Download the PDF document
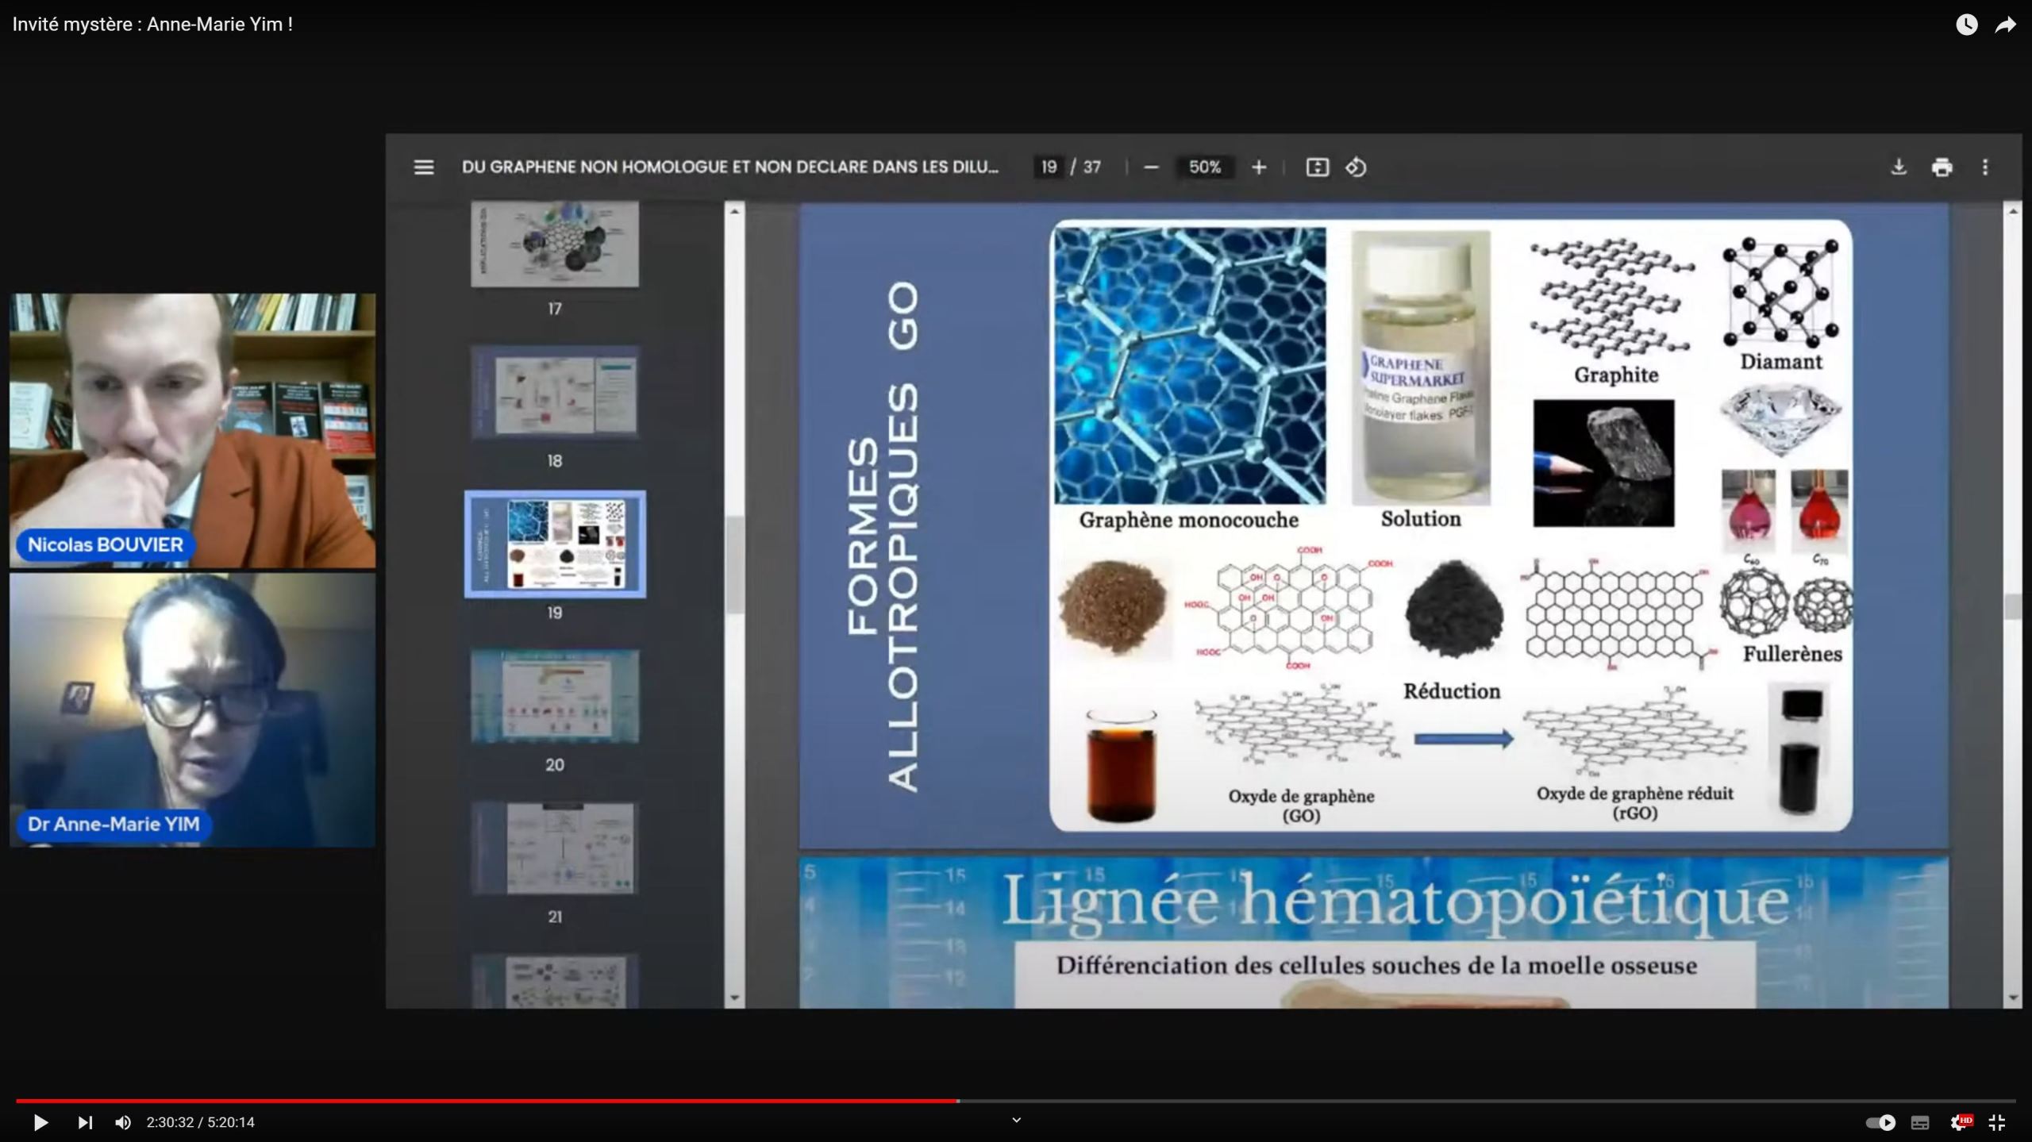The height and width of the screenshot is (1142, 2032). pyautogui.click(x=1899, y=167)
